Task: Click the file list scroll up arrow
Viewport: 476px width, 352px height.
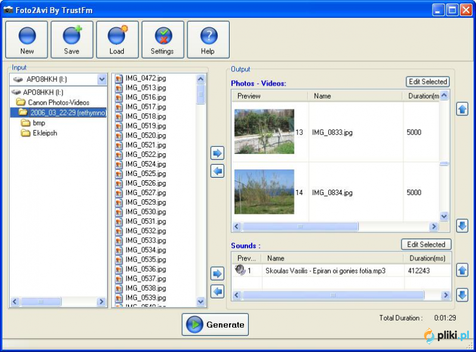Action: pos(201,79)
